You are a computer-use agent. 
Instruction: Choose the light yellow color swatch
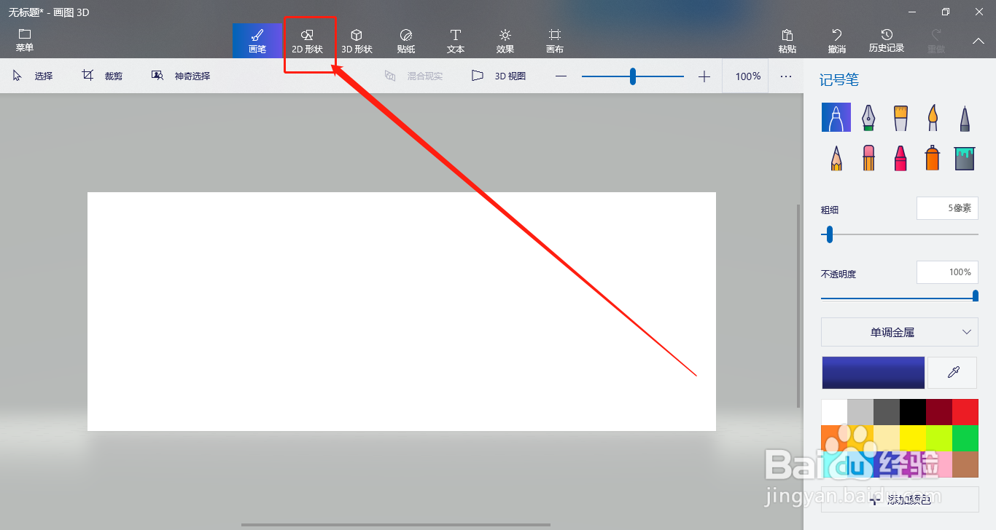pyautogui.click(x=887, y=438)
